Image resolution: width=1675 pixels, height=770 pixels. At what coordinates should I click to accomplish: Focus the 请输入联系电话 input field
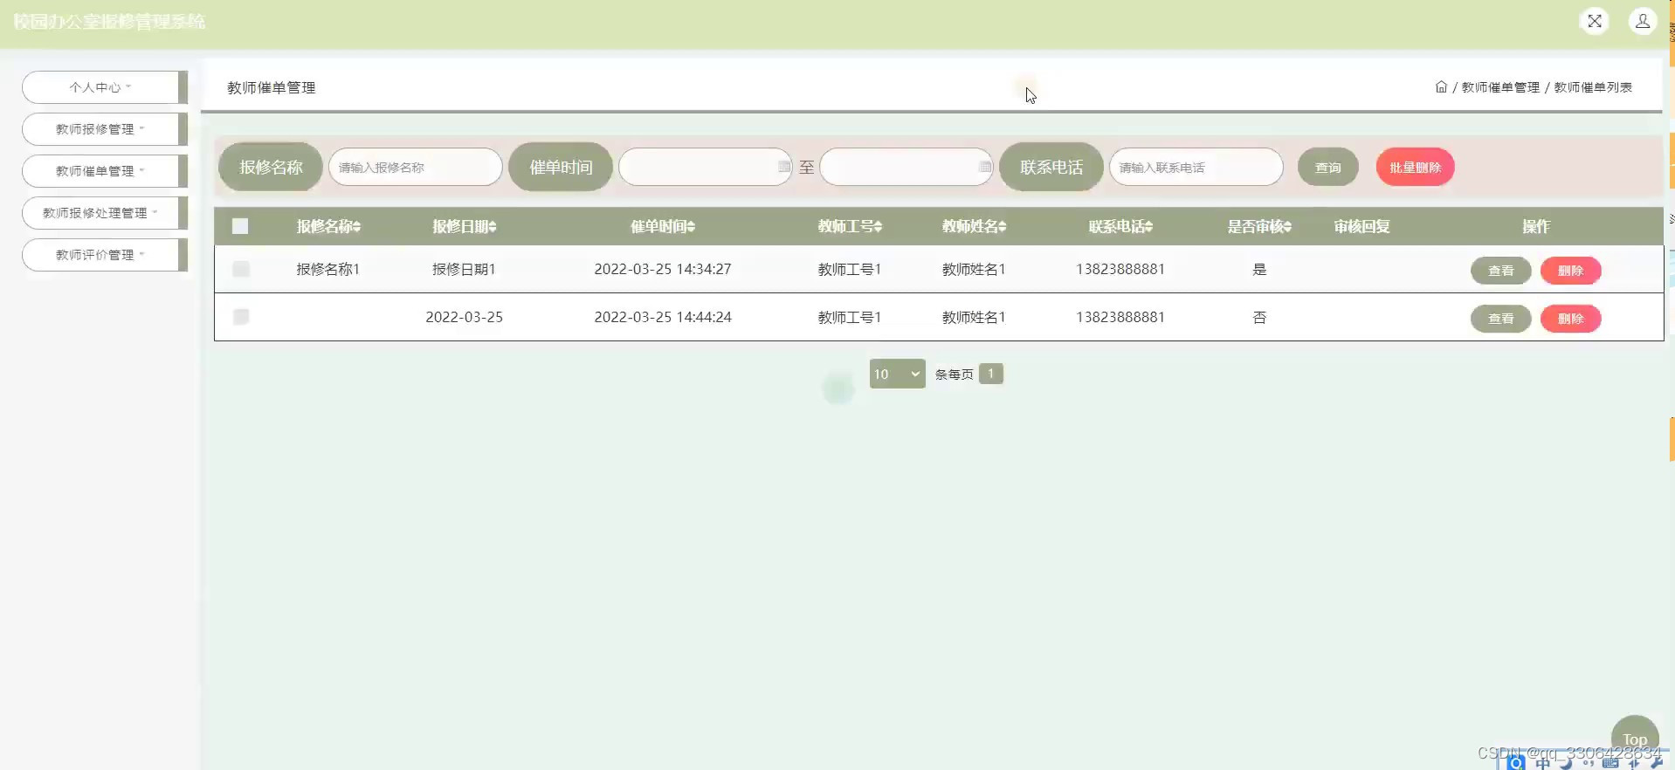point(1196,167)
